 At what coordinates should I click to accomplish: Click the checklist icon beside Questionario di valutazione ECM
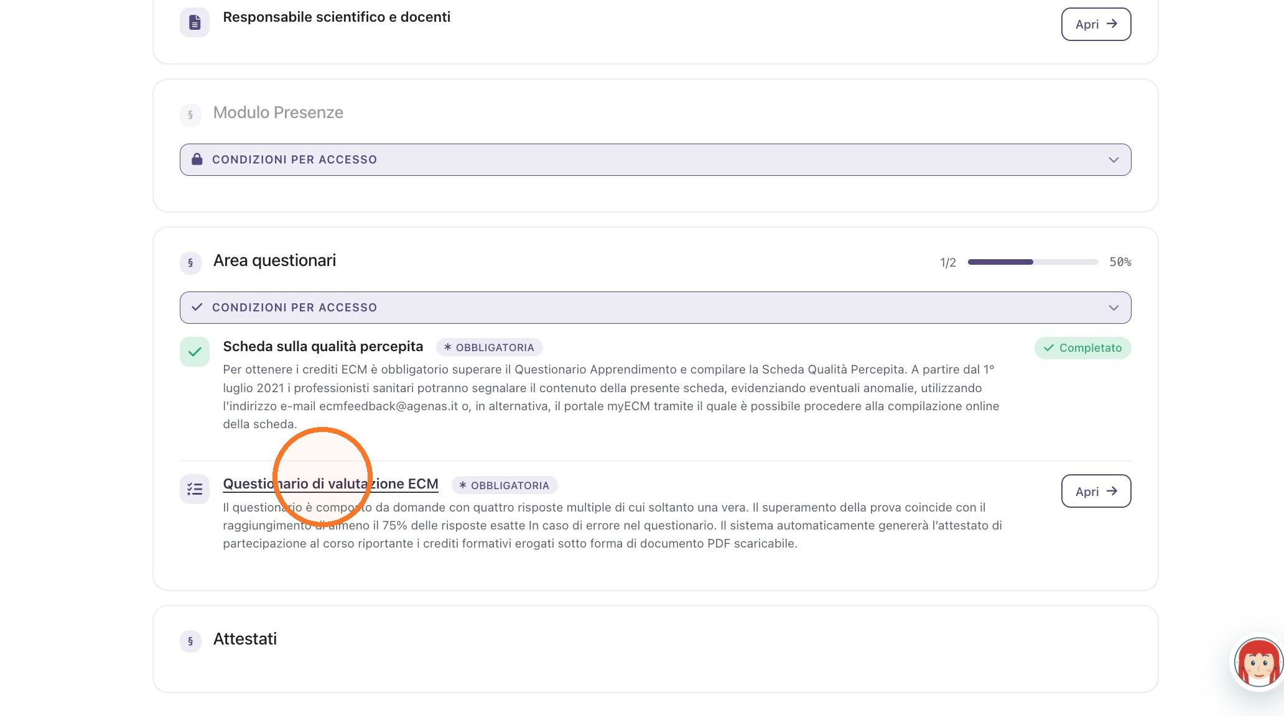tap(195, 489)
